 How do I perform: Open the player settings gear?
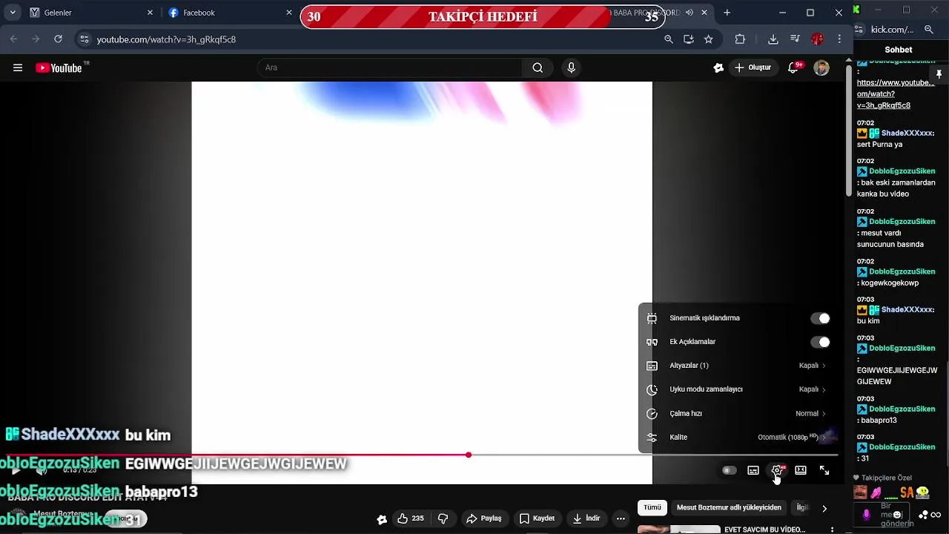coord(777,470)
